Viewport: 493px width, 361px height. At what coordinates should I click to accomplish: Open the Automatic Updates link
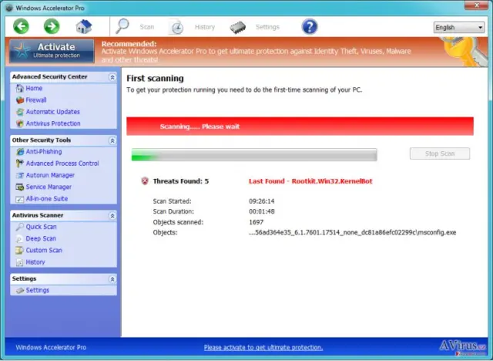53,112
